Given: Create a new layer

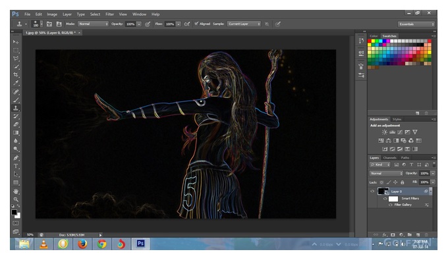Looking at the screenshot, I should [x=418, y=234].
